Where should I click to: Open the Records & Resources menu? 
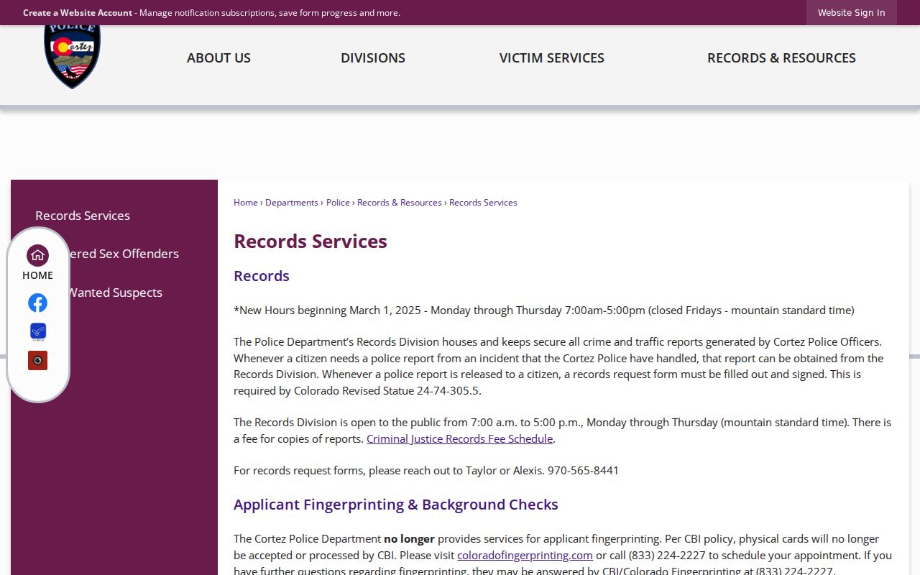tap(781, 58)
